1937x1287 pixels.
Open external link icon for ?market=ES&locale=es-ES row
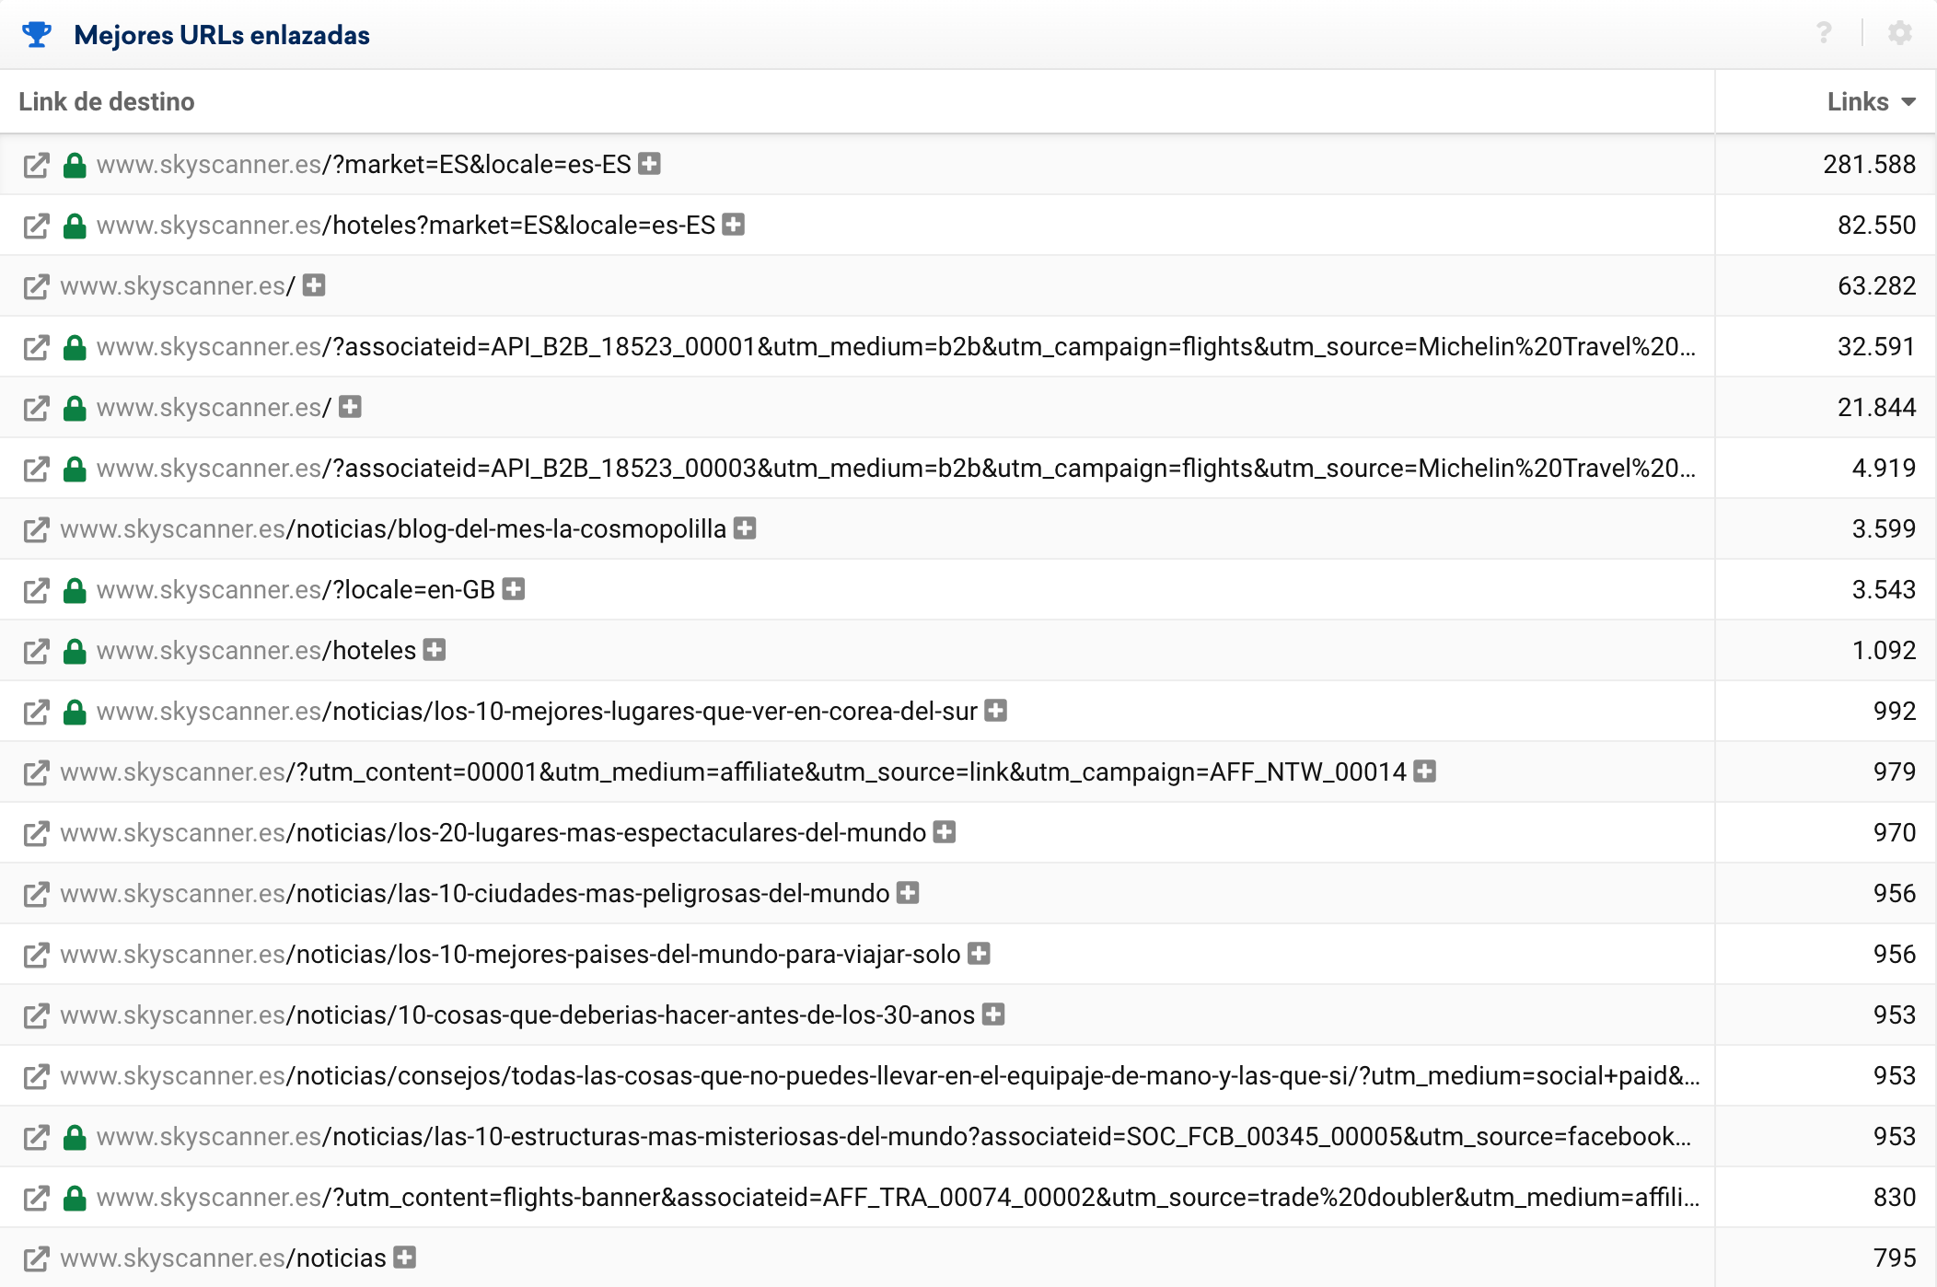coord(36,166)
